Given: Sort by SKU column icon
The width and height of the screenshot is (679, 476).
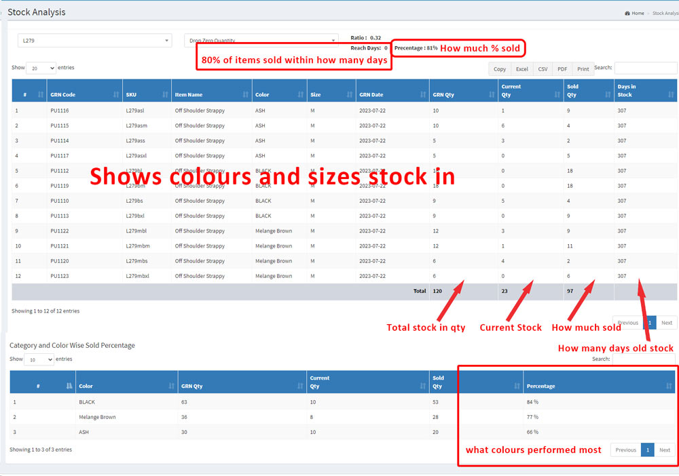Looking at the screenshot, I should point(164,95).
